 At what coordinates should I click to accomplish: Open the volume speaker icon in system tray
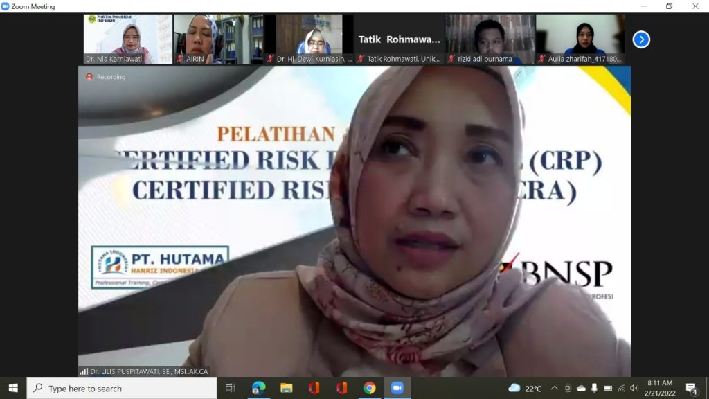(x=634, y=388)
